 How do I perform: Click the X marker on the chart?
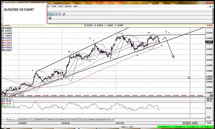coord(189,78)
